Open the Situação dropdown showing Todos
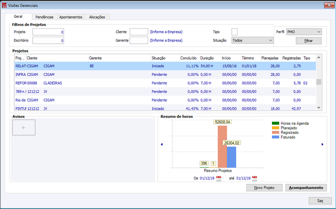This screenshot has width=336, height=209. 252,40
